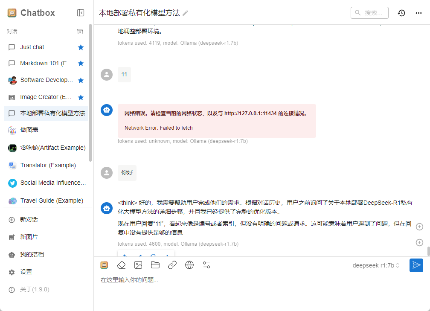Toggle star on Markdown 101 conversation

[x=81, y=63]
